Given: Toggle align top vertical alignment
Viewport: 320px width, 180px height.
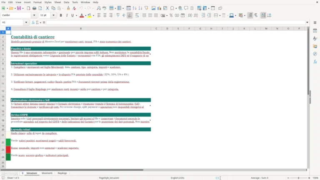Looking at the screenshot, I should click(x=118, y=15).
